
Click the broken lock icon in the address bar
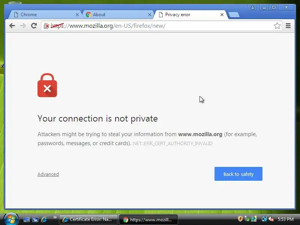click(x=46, y=25)
